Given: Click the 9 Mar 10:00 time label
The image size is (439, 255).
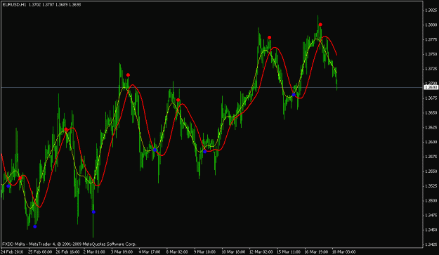Looking at the screenshot, I should [x=204, y=252].
